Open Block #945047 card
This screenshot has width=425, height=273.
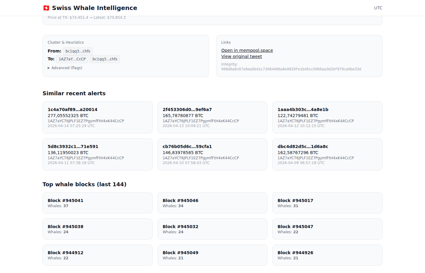point(327,229)
